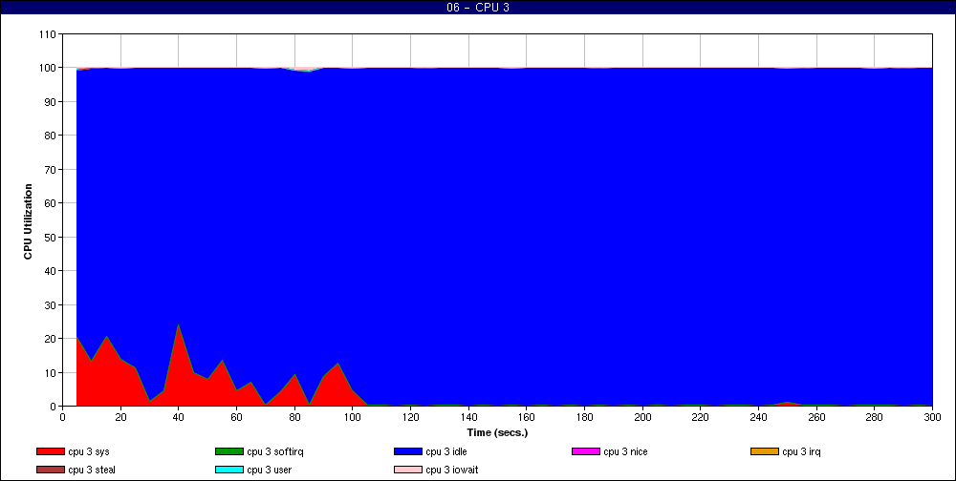Click the 'cpu 3 idle' legend label
The height and width of the screenshot is (481, 956).
(x=446, y=451)
